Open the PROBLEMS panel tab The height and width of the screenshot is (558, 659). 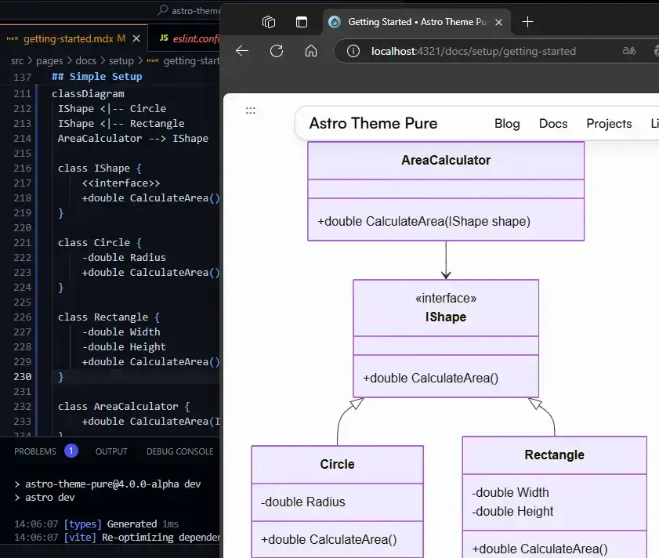coord(35,451)
